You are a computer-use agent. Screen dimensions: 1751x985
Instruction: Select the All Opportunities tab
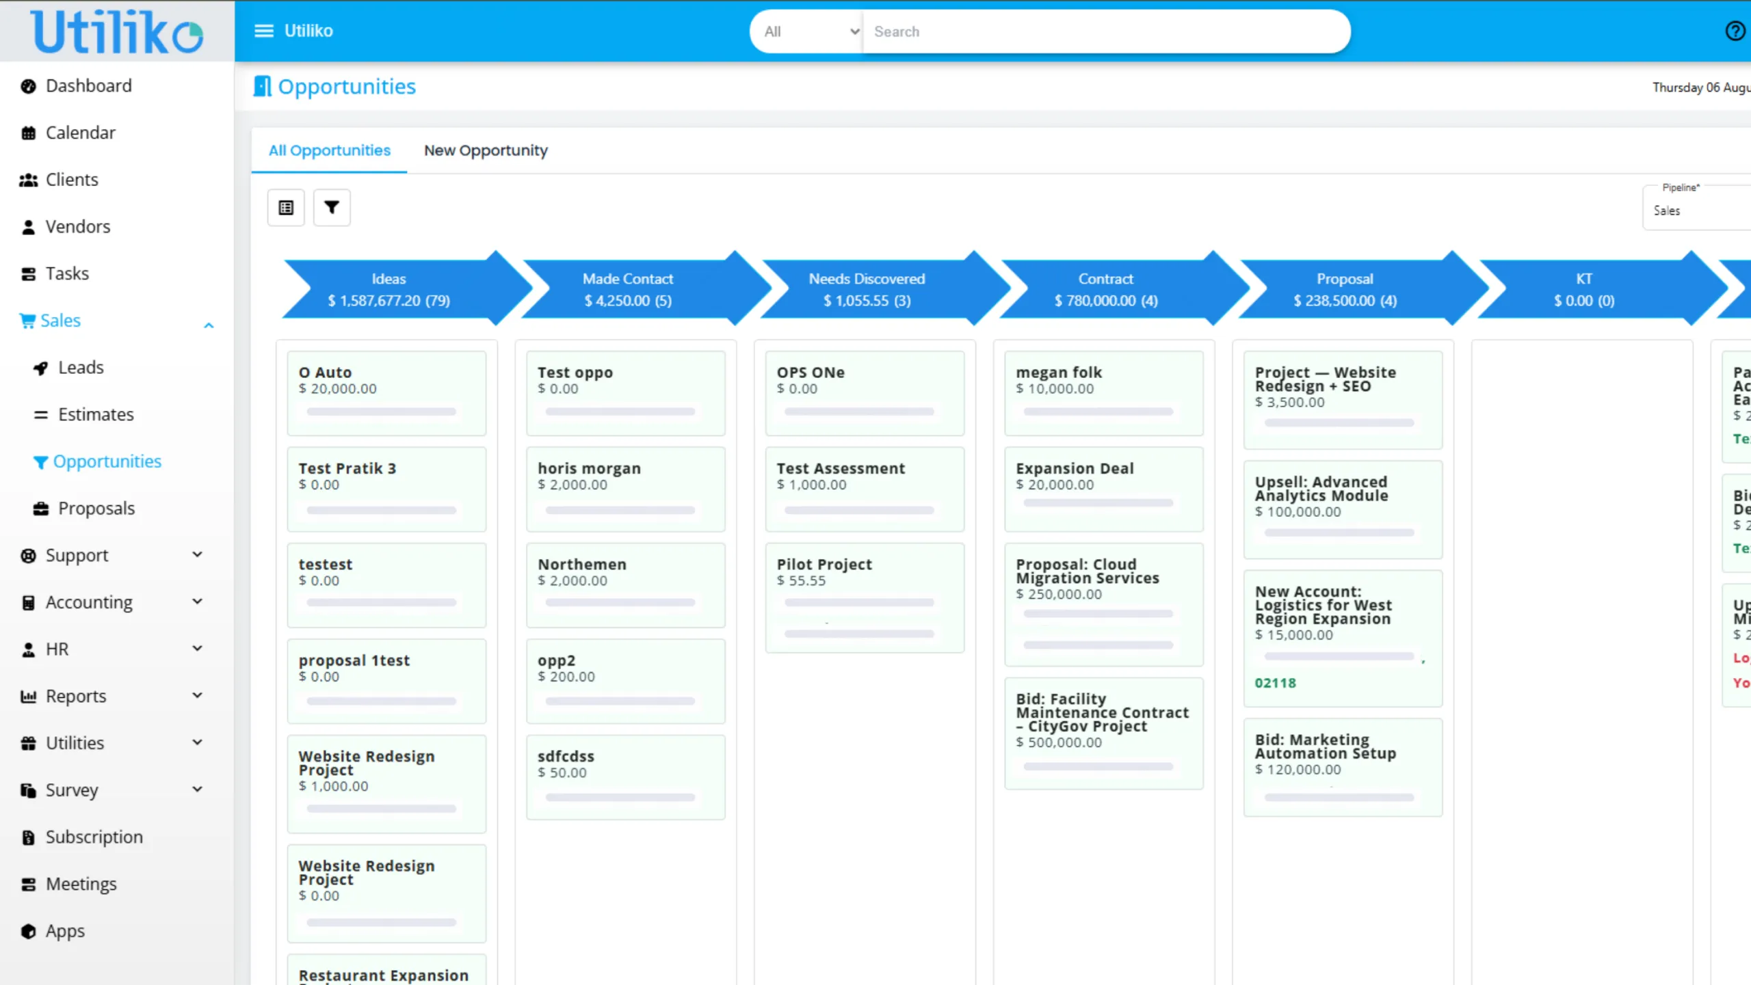[329, 150]
